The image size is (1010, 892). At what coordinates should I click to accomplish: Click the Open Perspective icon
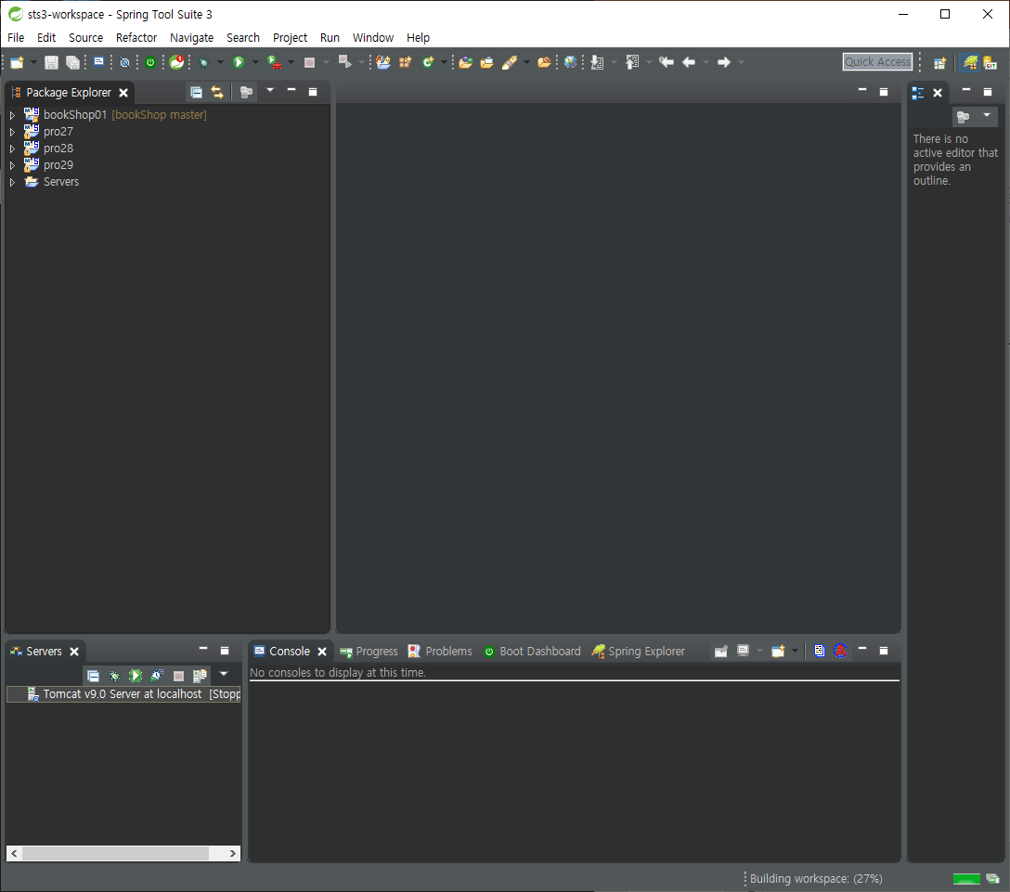click(939, 62)
